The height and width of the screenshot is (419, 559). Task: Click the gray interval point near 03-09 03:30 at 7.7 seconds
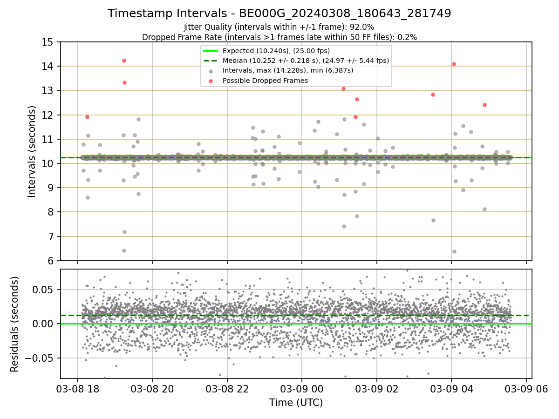(x=433, y=220)
